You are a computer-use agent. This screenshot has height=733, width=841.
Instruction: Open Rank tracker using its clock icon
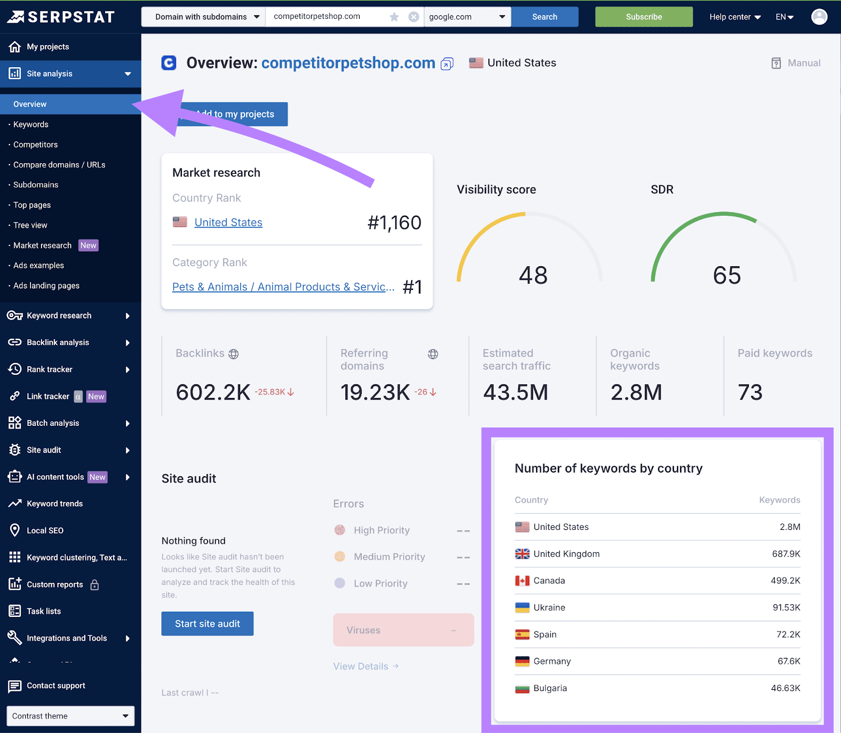(x=15, y=369)
